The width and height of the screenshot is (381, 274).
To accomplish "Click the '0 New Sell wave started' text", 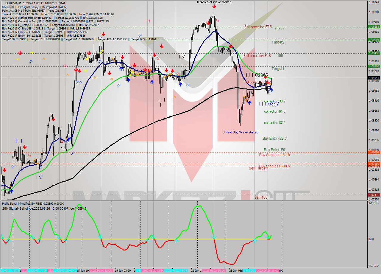I will tap(214, 2).
